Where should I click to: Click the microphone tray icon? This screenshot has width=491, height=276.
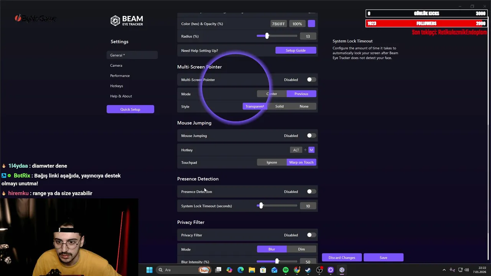[452, 270]
